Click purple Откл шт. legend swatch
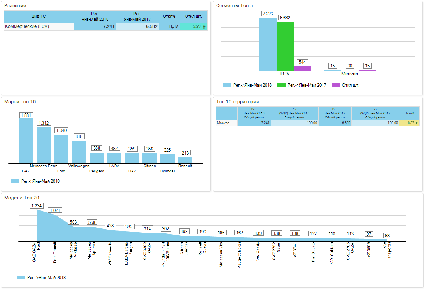 coord(336,85)
